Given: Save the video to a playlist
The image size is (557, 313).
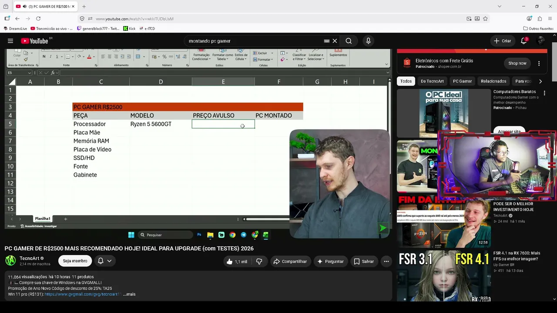Looking at the screenshot, I should click(x=364, y=261).
